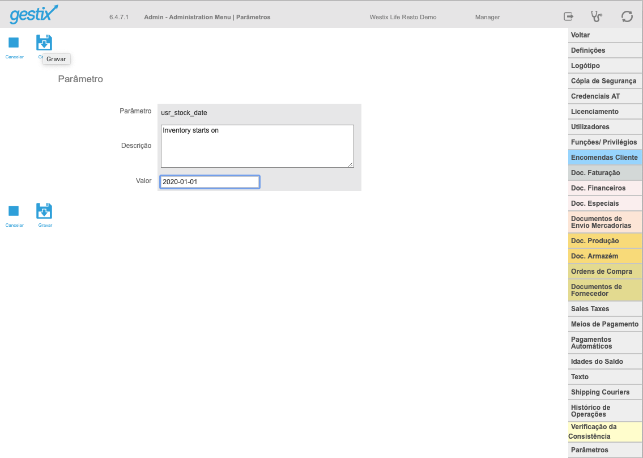The height and width of the screenshot is (458, 643).
Task: Click the Descrição field label
Action: [x=136, y=146]
